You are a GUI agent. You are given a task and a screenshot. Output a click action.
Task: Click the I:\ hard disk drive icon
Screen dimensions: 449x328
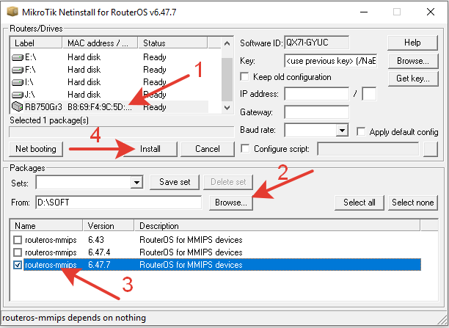(x=18, y=82)
